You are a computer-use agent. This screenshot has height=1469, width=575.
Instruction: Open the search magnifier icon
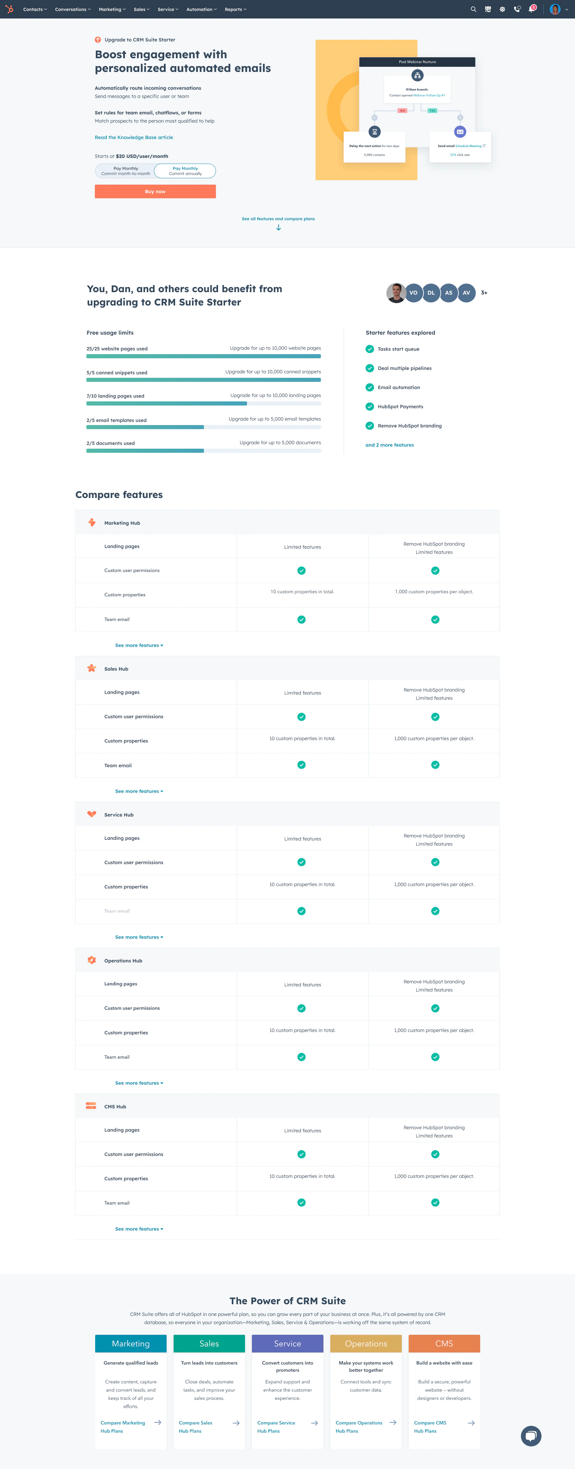(x=473, y=9)
